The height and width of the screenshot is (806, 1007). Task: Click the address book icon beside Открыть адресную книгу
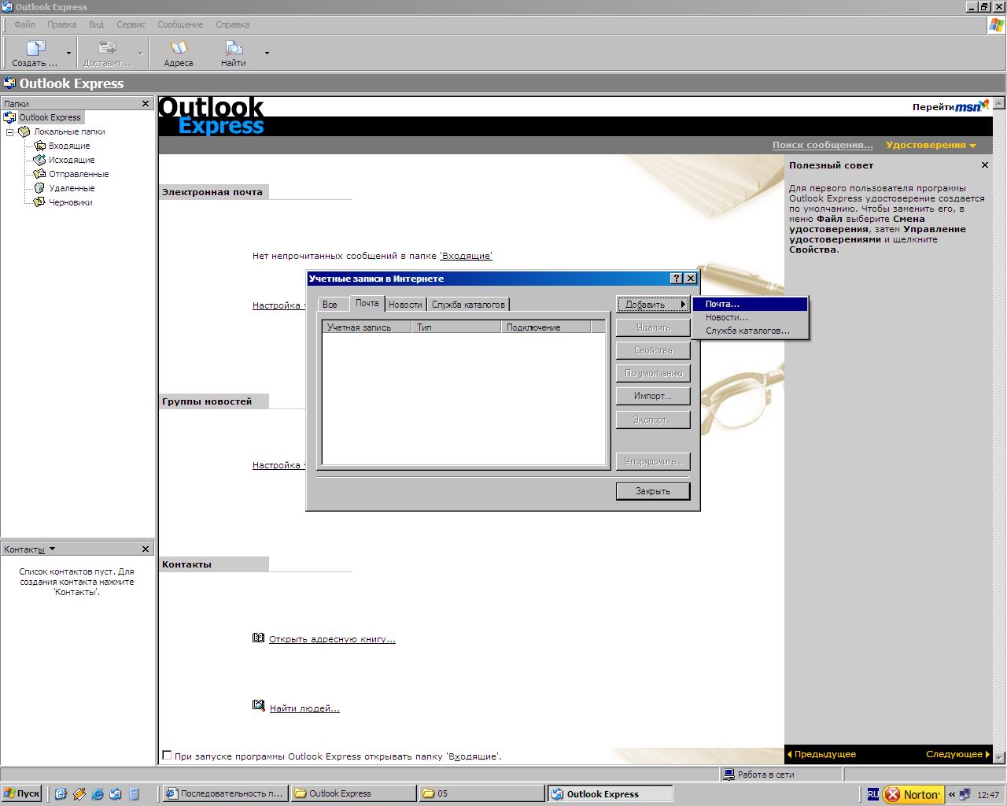(x=258, y=638)
